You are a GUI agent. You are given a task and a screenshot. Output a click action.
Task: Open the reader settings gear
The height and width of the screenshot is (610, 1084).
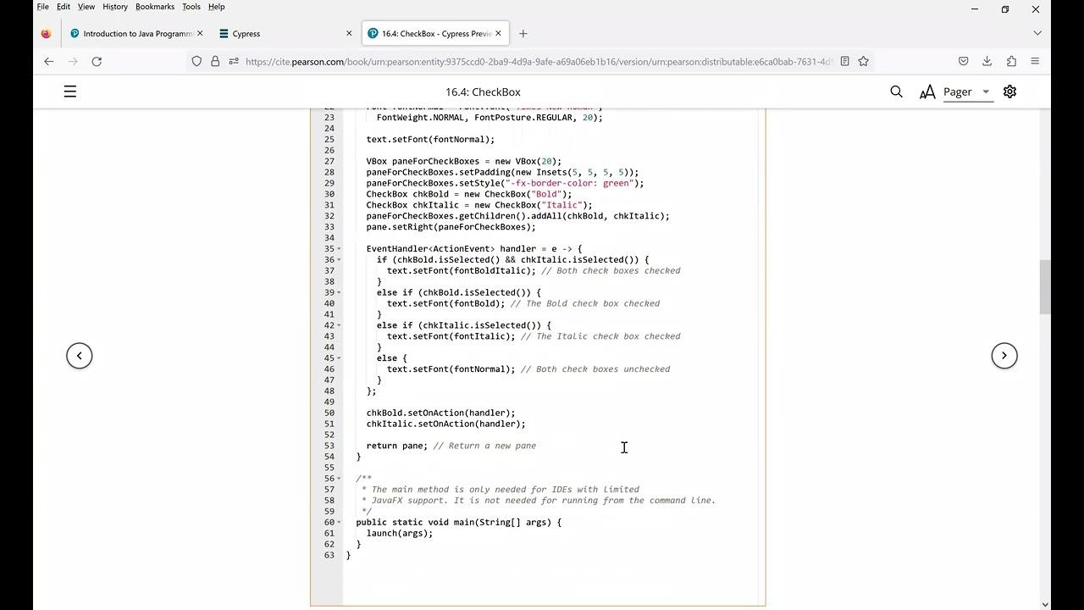[1009, 91]
